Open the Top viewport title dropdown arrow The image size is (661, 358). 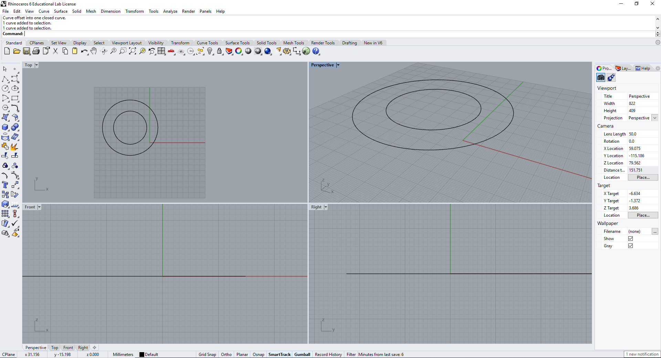tap(36, 65)
